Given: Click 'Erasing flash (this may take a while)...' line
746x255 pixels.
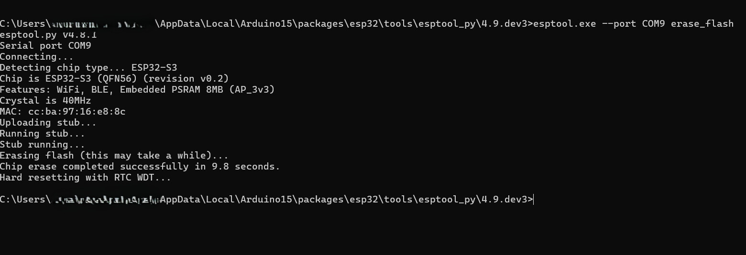Looking at the screenshot, I should [114, 156].
